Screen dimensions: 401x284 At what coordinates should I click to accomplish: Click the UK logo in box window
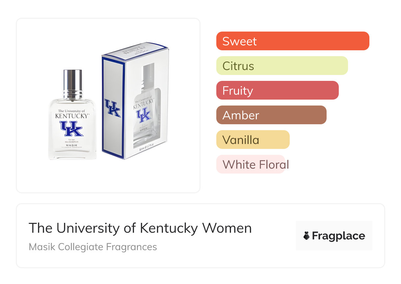tap(143, 115)
